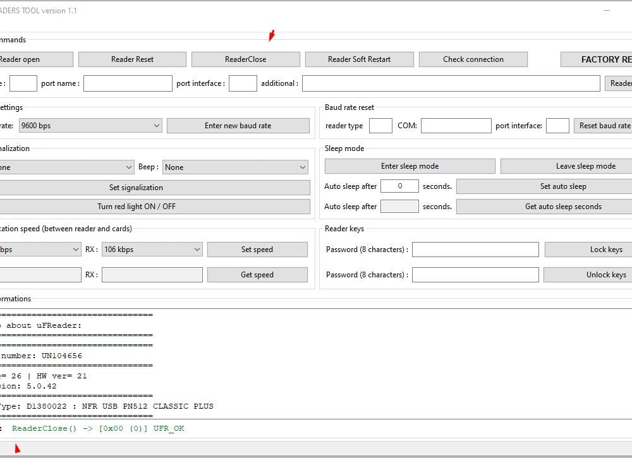
Task: Minimize the Readers Tool window
Action: [606, 11]
